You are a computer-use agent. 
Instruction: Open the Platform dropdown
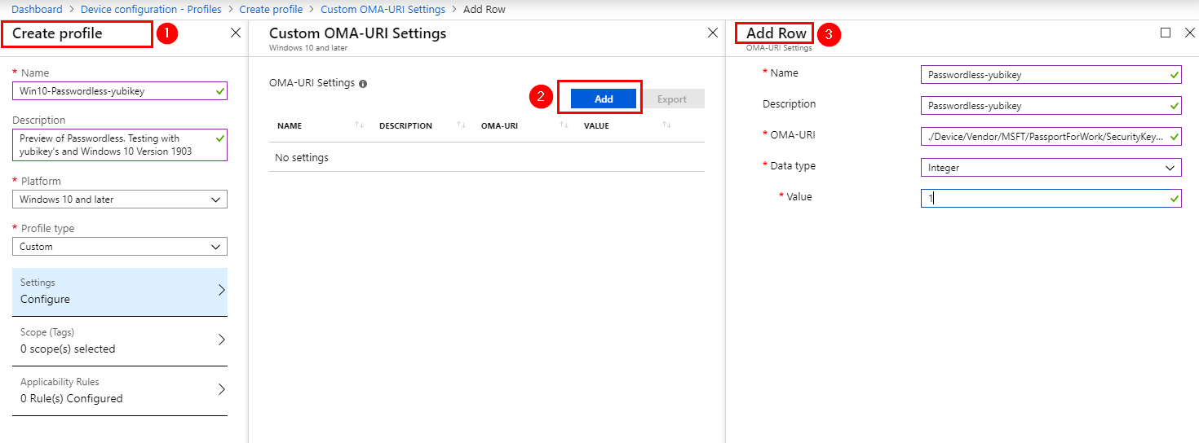tap(120, 200)
